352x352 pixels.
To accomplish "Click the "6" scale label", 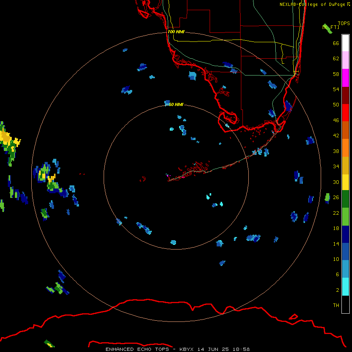I will tap(338, 274).
